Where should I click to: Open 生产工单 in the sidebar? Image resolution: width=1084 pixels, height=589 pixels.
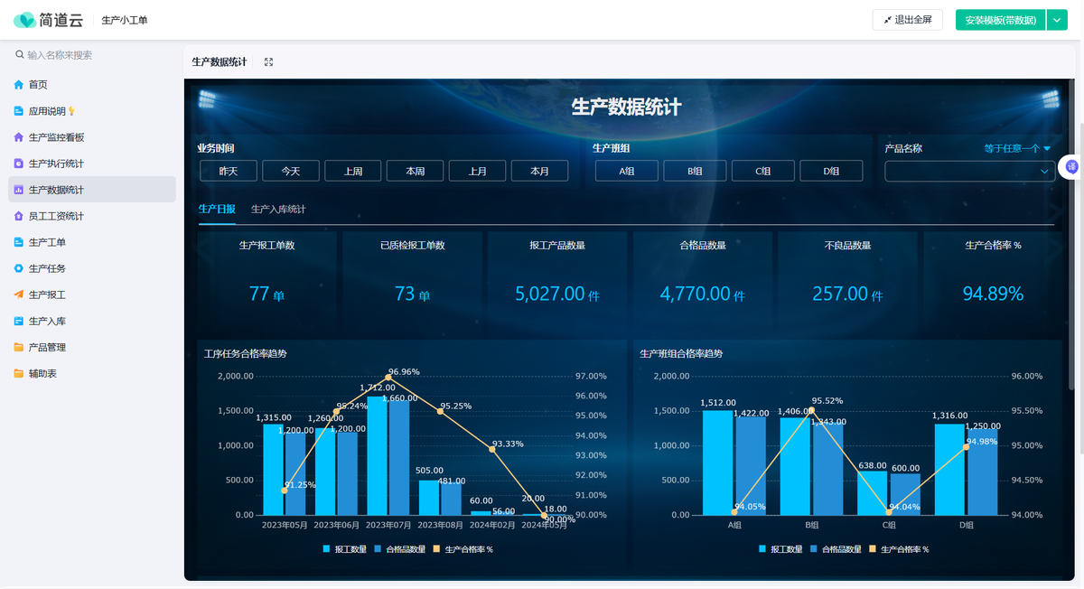pos(92,242)
